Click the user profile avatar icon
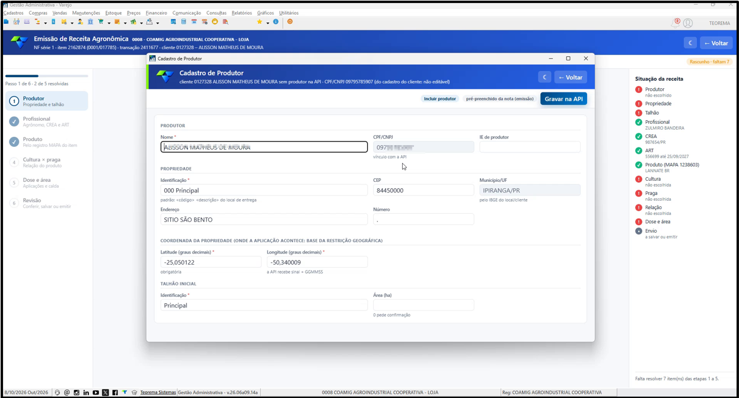Image resolution: width=739 pixels, height=398 pixels. 688,23
